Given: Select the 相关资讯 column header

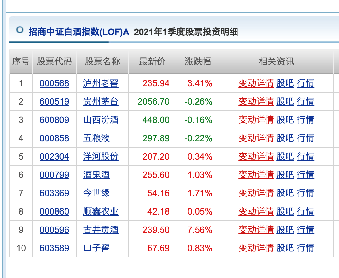Looking at the screenshot, I should [x=276, y=62].
